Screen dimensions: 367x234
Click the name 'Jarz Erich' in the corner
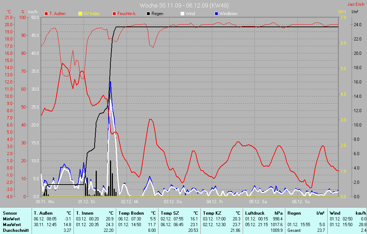click(x=356, y=4)
